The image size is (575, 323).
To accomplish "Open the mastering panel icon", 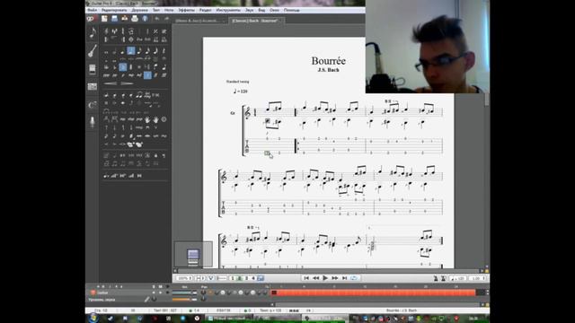I will (93, 86).
